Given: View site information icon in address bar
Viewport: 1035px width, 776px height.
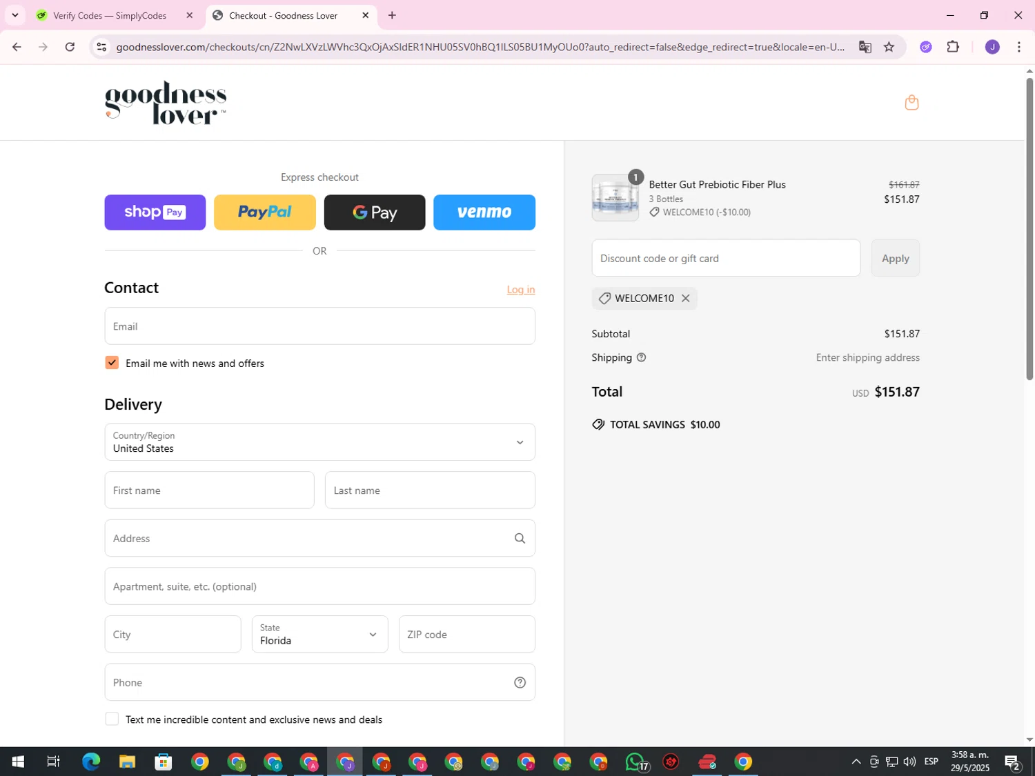Looking at the screenshot, I should 101,47.
